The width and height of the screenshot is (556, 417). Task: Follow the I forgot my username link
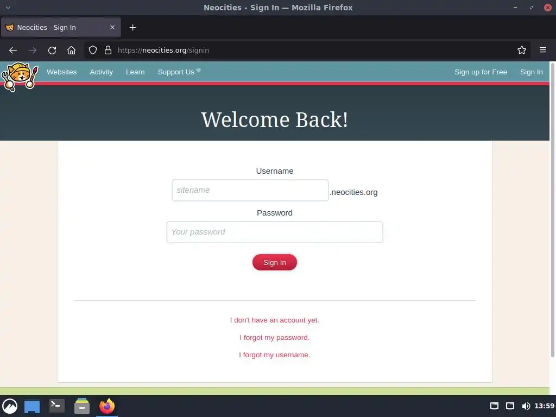point(274,355)
